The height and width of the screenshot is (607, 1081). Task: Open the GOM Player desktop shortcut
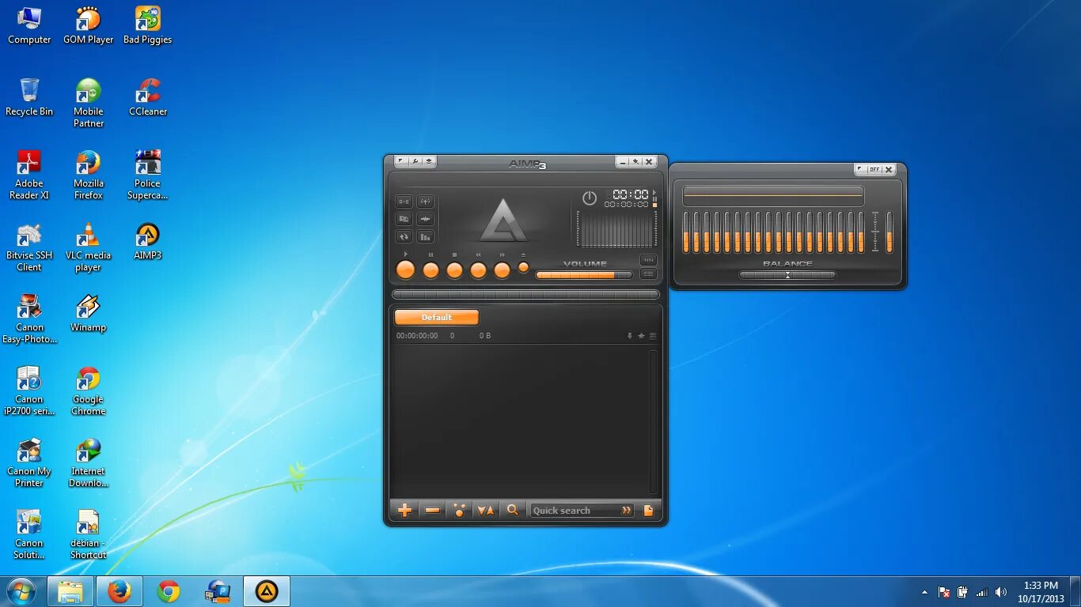point(89,25)
